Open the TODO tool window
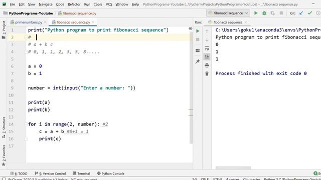Viewport: 321px width, 180px height. [x=19, y=173]
